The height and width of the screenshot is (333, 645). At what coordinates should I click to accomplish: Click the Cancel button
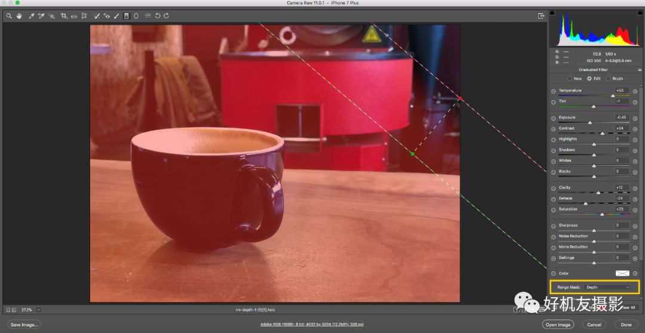594,325
